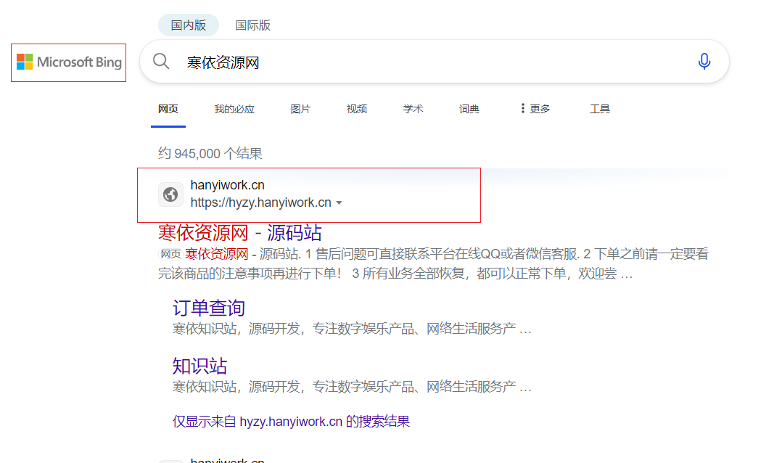Click inside the search box text 寒依资源网
The image size is (761, 463).
coord(223,62)
